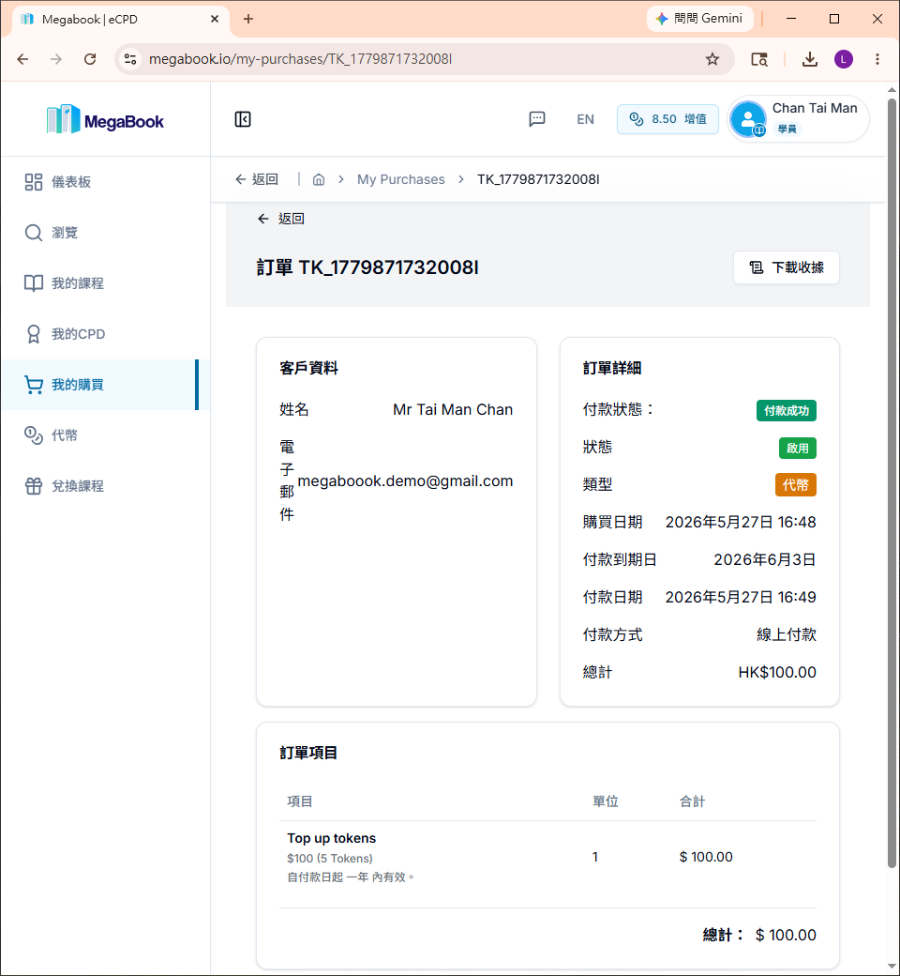Image resolution: width=900 pixels, height=976 pixels.
Task: Open Google Lens search icon
Action: pos(758,59)
